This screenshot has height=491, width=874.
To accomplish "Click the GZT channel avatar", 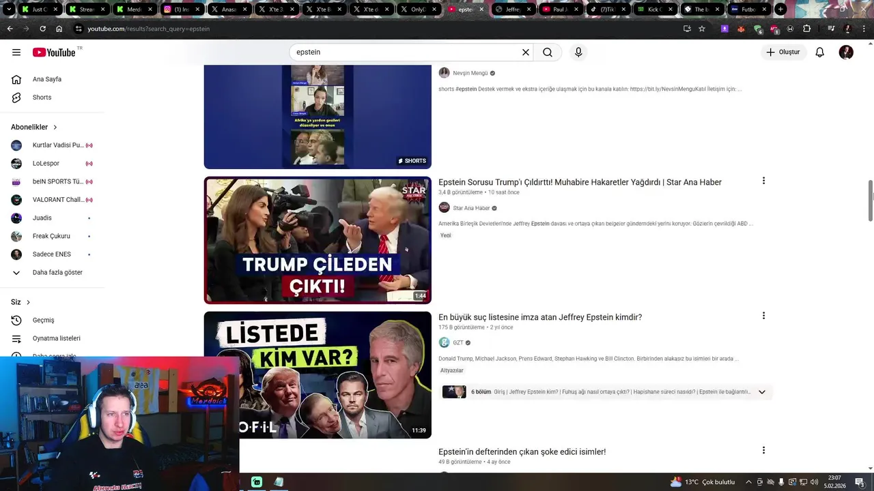I will point(444,342).
